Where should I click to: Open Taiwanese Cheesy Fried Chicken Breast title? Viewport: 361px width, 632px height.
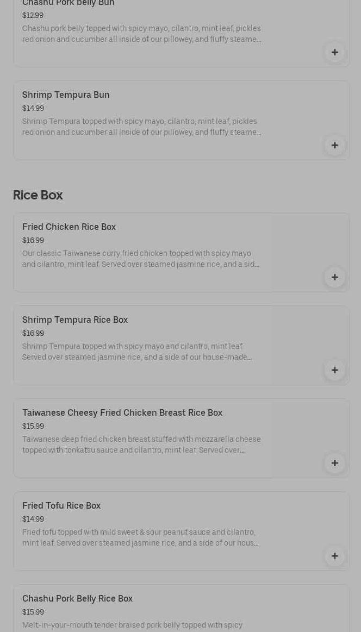(x=122, y=413)
